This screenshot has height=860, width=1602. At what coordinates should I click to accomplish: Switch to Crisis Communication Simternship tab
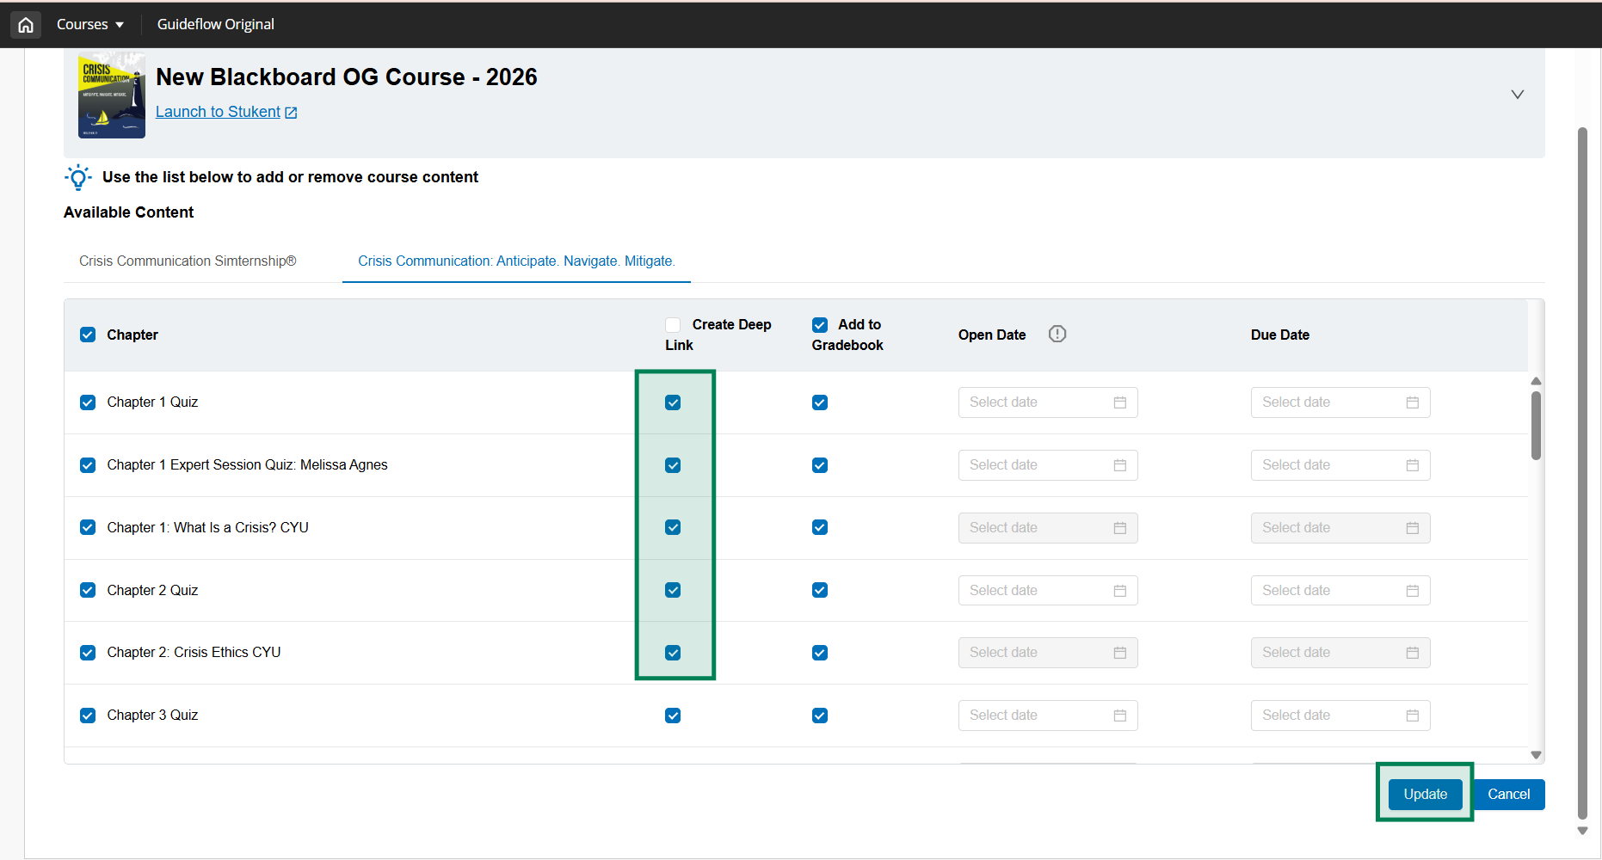(188, 261)
